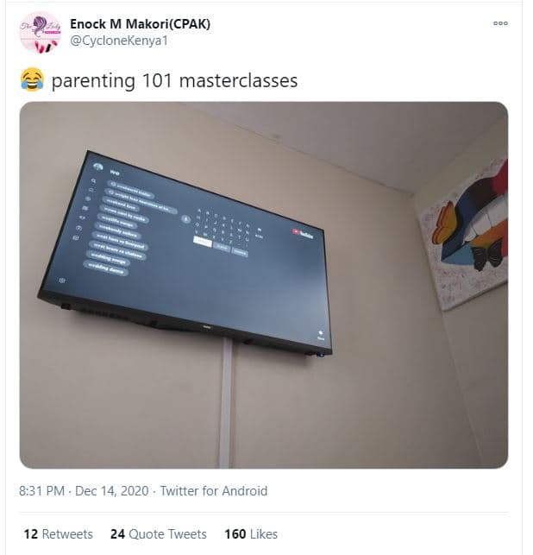Click the laughing-crying emoji in the tweet
Image resolution: width=533 pixels, height=555 pixels.
[x=32, y=79]
